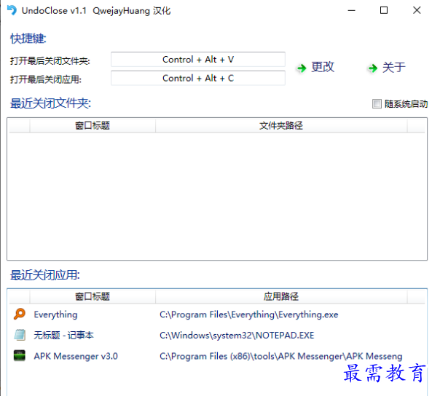Click the 文件夹路径 column header

coord(281,126)
